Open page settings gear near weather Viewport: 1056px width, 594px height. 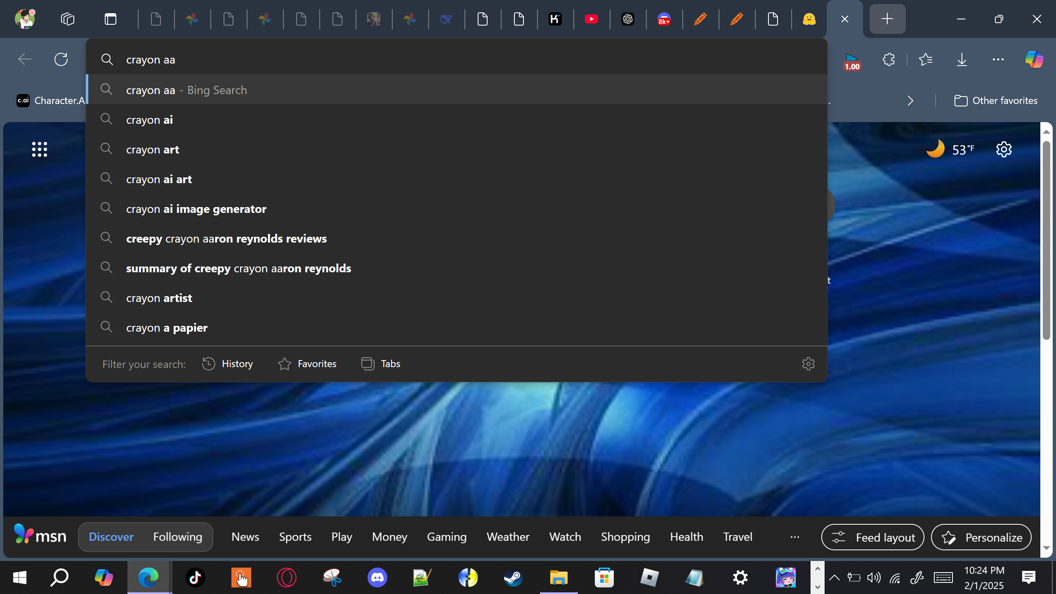(x=1004, y=149)
